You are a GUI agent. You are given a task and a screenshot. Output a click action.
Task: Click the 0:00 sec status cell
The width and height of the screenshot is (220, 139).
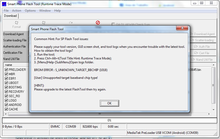point(113,127)
